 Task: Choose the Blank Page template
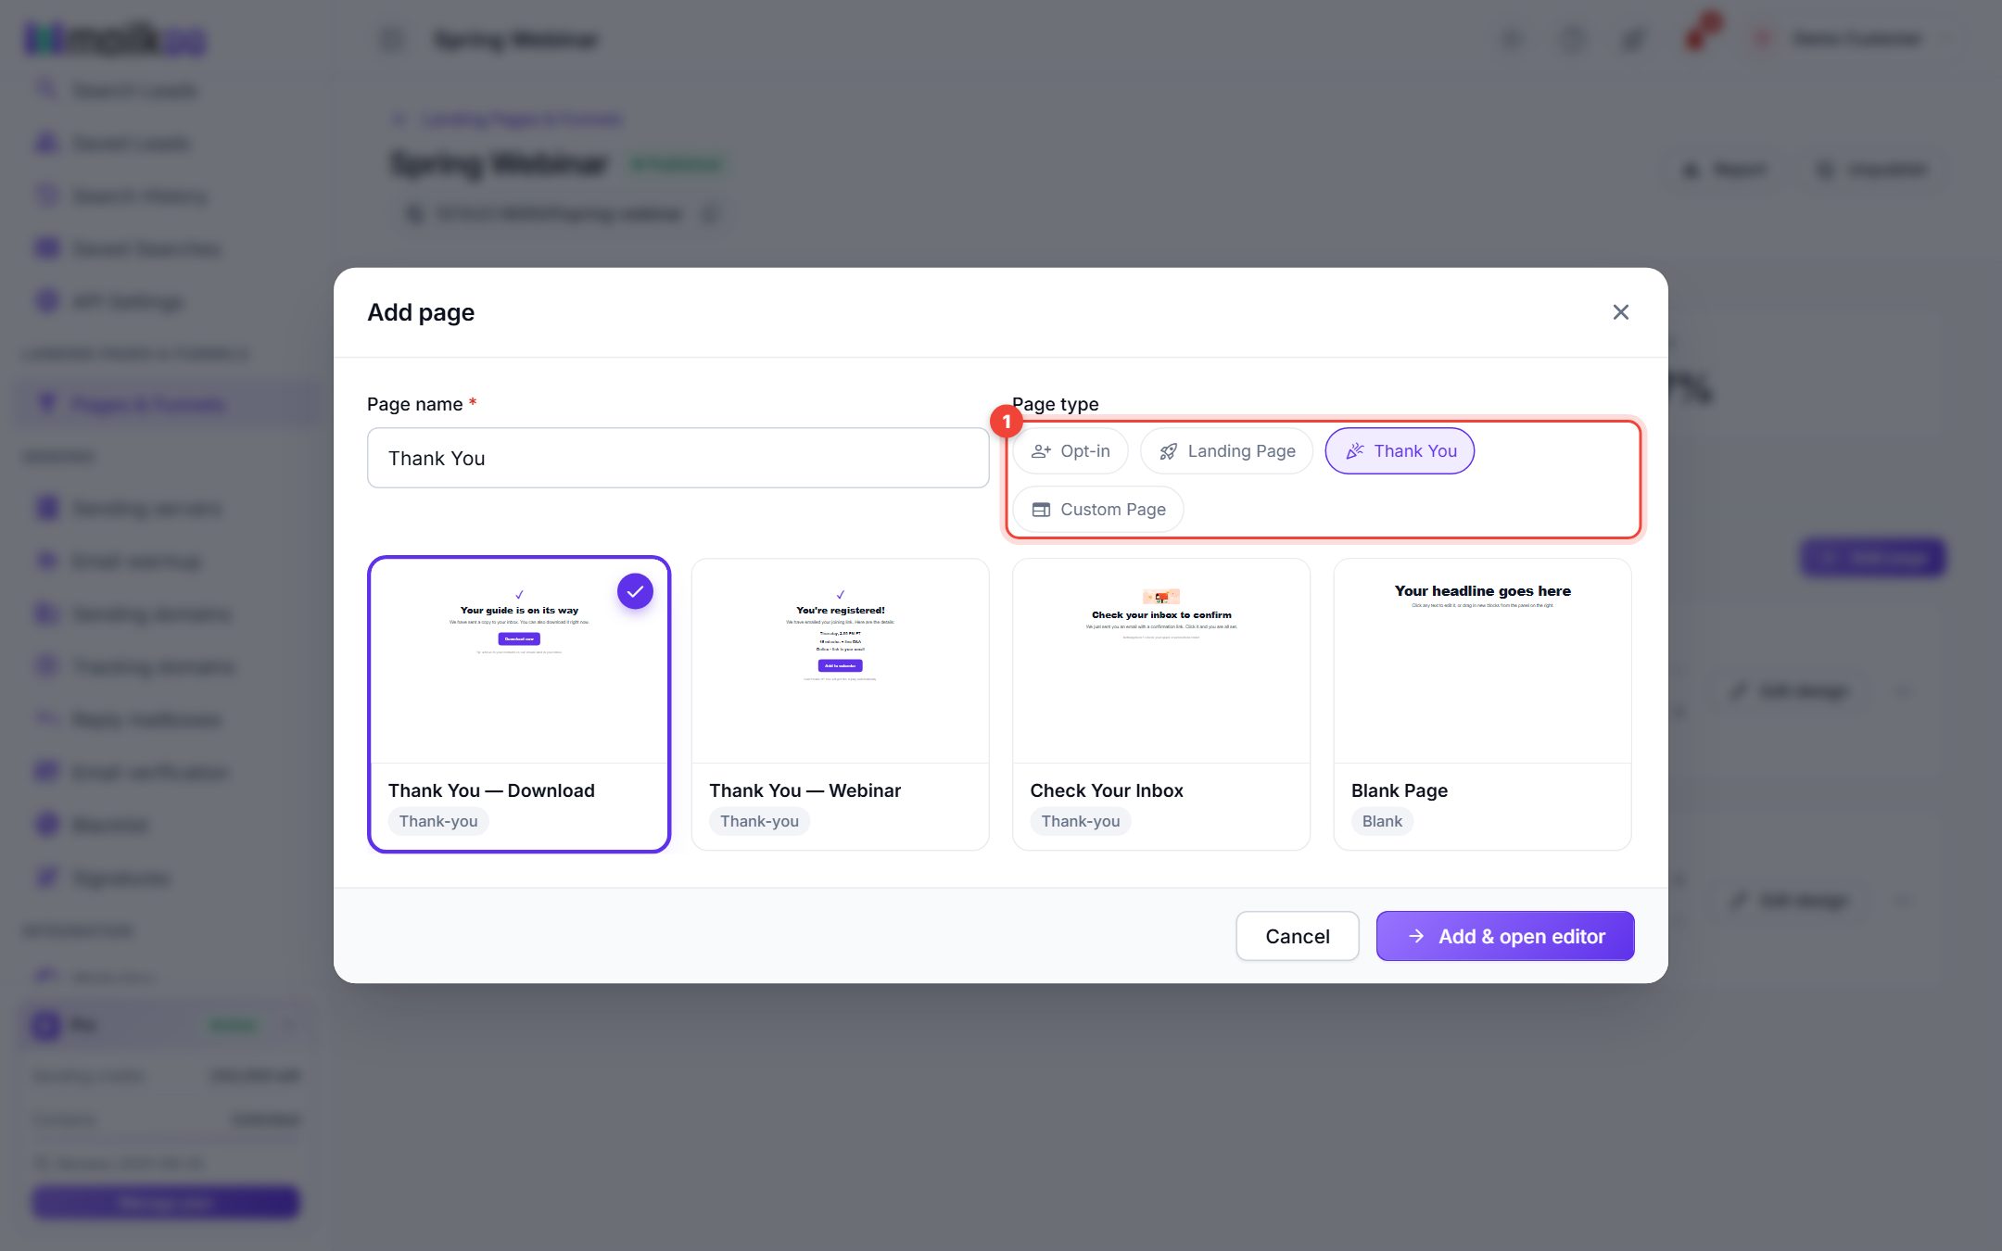pos(1482,704)
